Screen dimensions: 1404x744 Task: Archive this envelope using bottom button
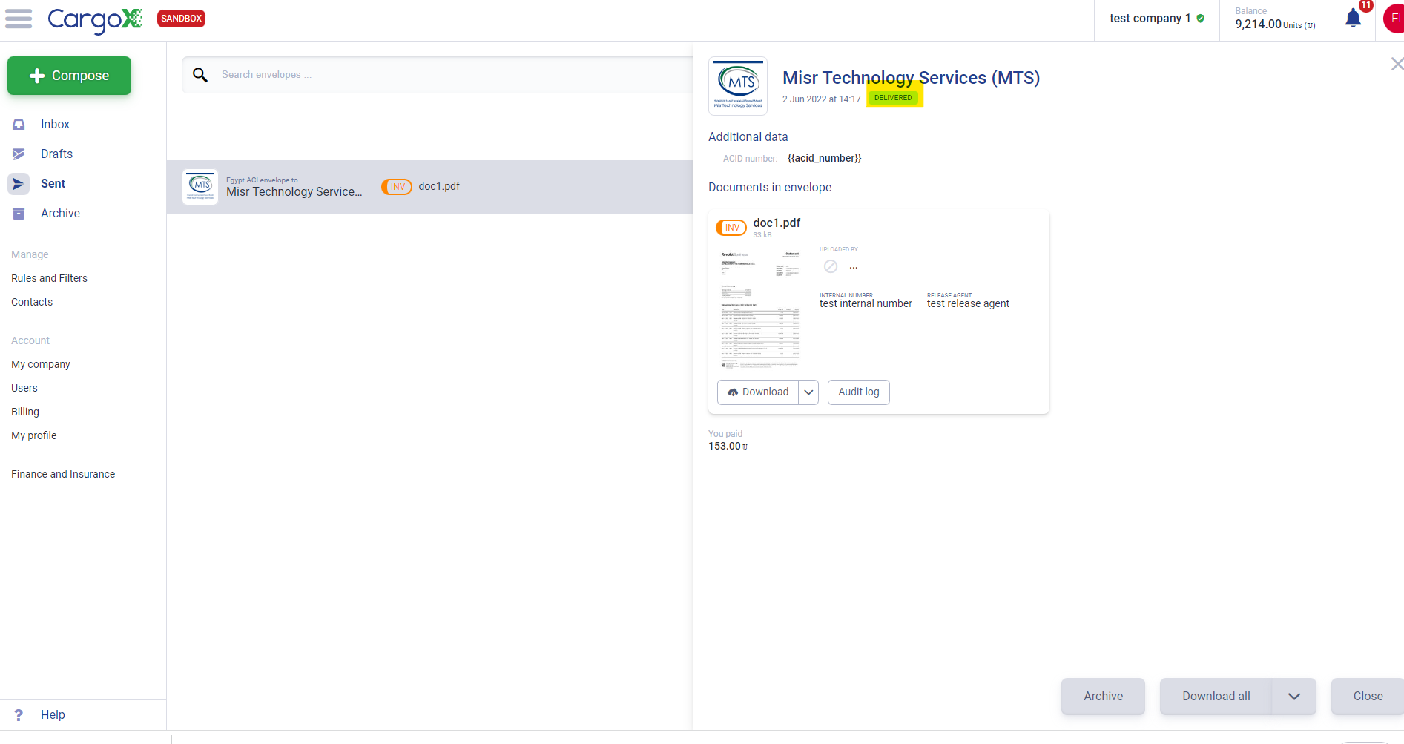coord(1103,697)
